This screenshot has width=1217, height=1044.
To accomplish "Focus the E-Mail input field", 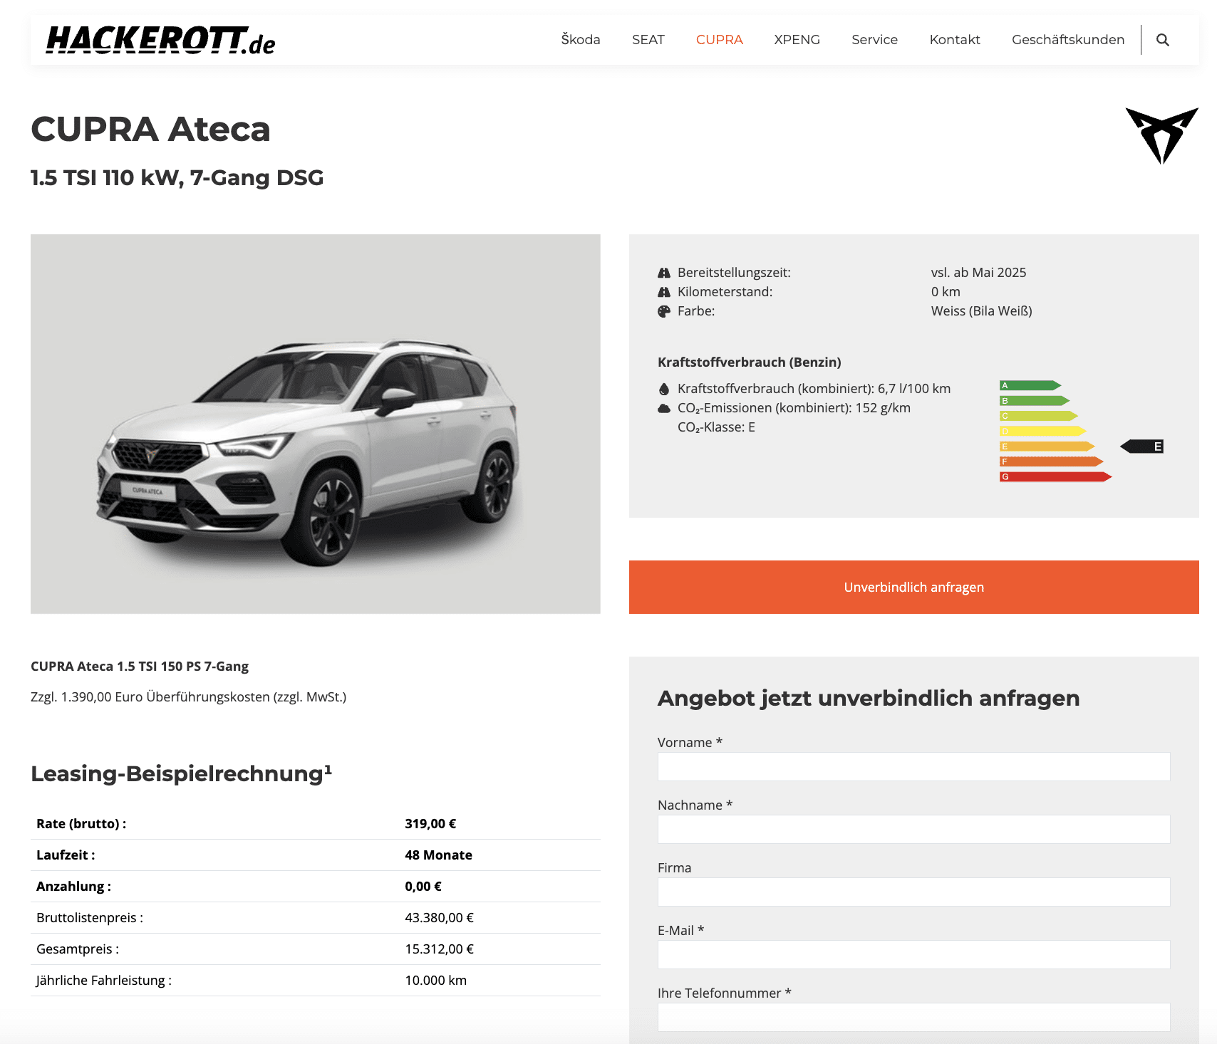I will (x=913, y=954).
